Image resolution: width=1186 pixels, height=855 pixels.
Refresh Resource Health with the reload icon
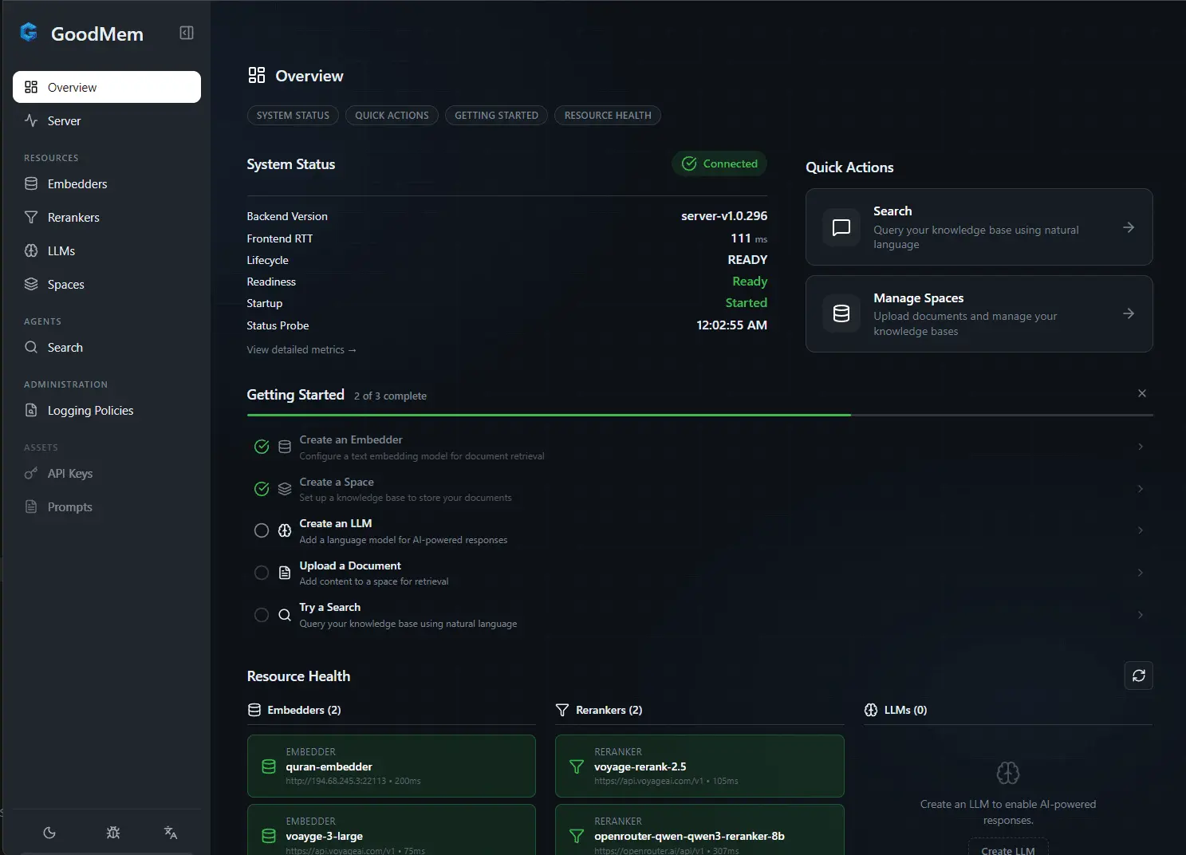(x=1139, y=676)
